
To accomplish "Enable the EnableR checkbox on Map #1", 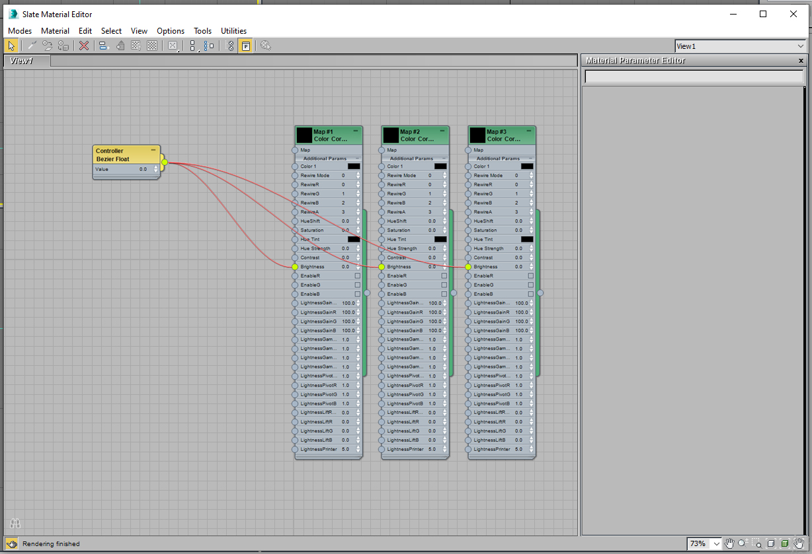I will click(x=358, y=276).
